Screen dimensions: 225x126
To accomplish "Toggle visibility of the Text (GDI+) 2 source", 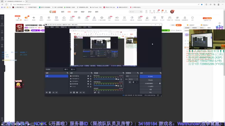I will 88,79.
